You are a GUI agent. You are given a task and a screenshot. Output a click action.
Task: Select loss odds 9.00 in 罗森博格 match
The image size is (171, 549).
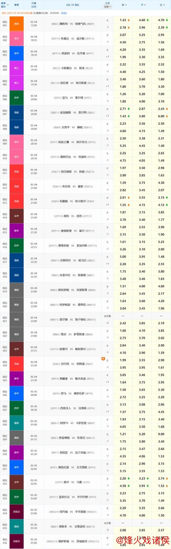(x=161, y=434)
